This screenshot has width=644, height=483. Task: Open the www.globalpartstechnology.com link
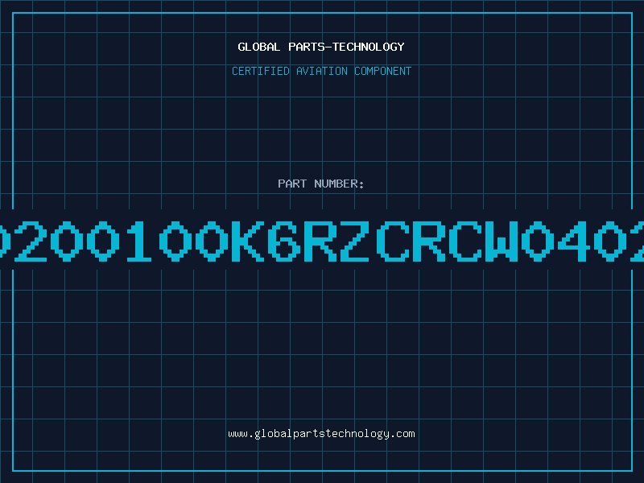[x=321, y=434]
